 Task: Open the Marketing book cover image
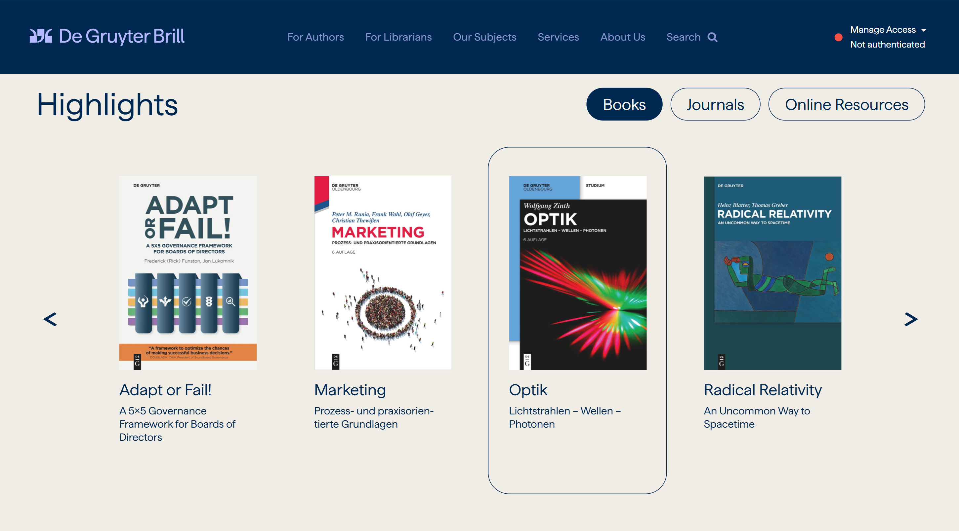tap(383, 272)
